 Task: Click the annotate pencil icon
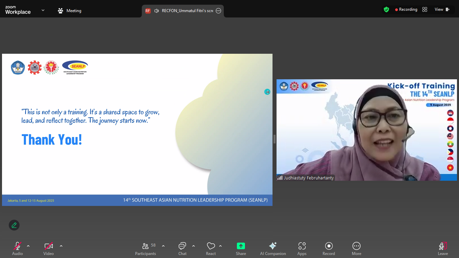coord(14,225)
